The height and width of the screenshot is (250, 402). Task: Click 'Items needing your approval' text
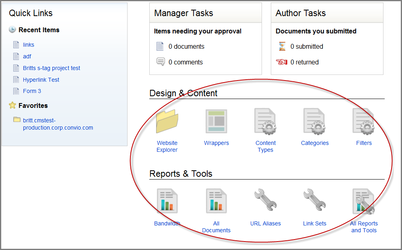198,31
